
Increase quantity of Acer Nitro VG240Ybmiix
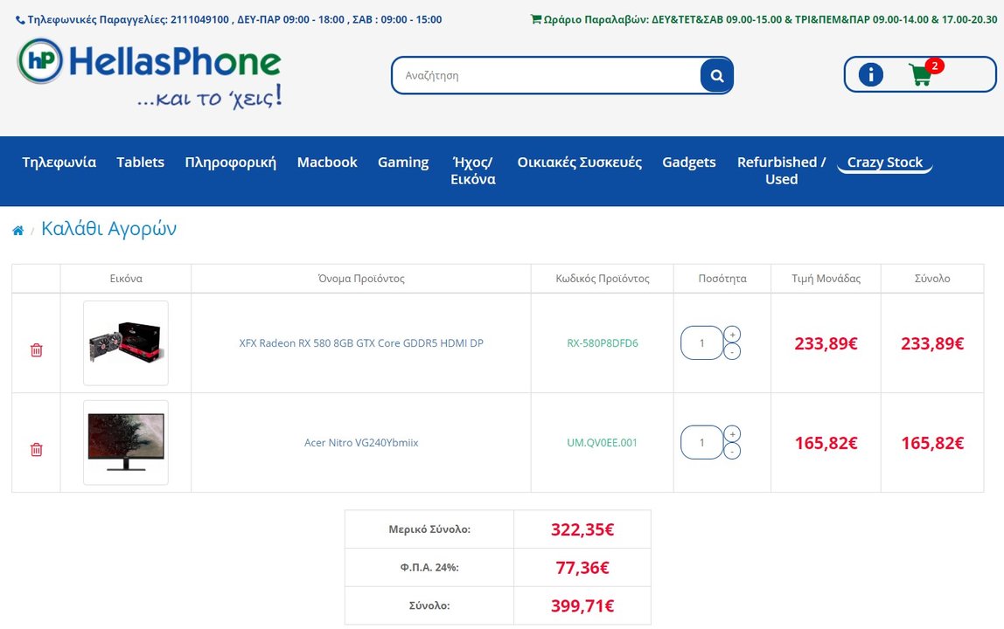(x=732, y=434)
